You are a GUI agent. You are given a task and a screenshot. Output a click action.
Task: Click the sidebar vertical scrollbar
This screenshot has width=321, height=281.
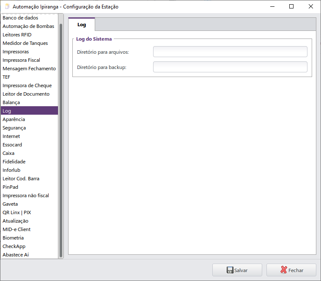click(61, 140)
